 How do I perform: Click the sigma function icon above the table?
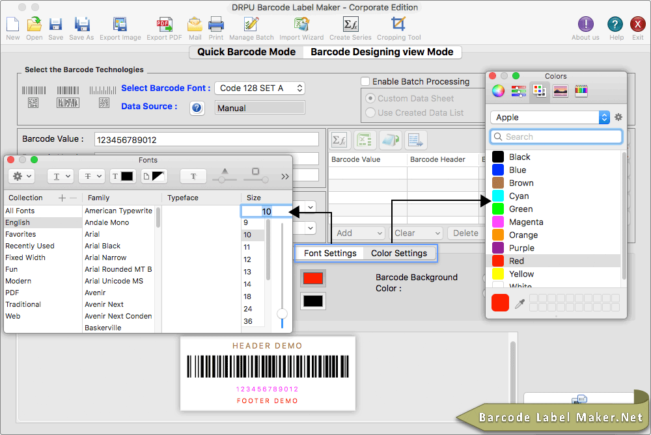(x=340, y=140)
